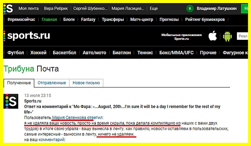Click the ответил link after username
The height and width of the screenshot is (146, 251).
click(x=95, y=118)
